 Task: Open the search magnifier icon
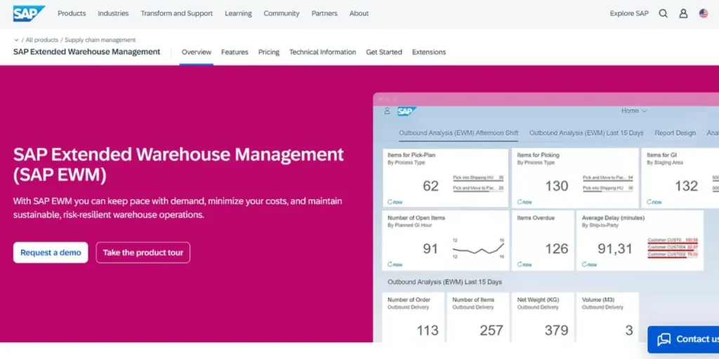point(663,13)
